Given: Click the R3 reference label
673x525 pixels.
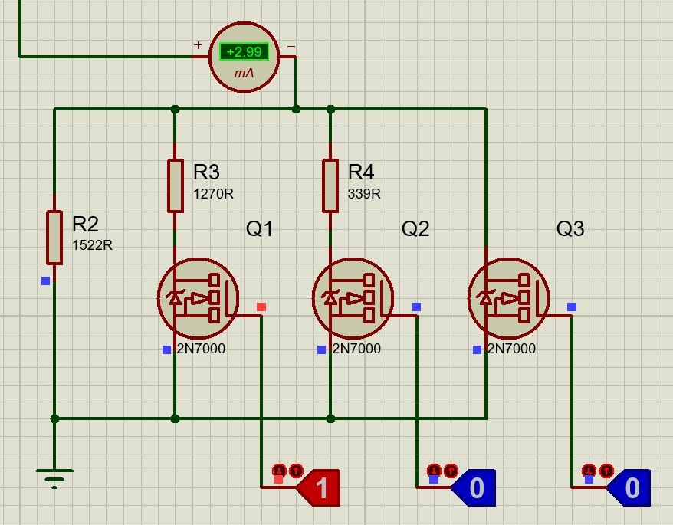Looking at the screenshot, I should (206, 172).
